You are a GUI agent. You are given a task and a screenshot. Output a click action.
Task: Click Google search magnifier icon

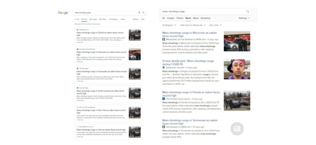pyautogui.click(x=144, y=13)
